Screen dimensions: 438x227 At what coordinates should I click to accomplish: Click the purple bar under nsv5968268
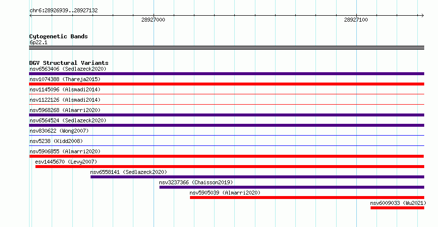click(226, 115)
